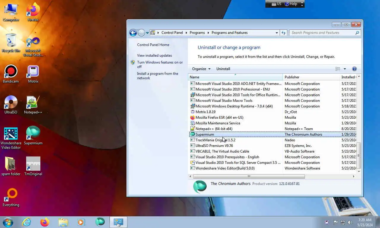Open Windows Media Player from taskbar
Image resolution: width=380 pixels, height=228 pixels.
[x=81, y=222]
